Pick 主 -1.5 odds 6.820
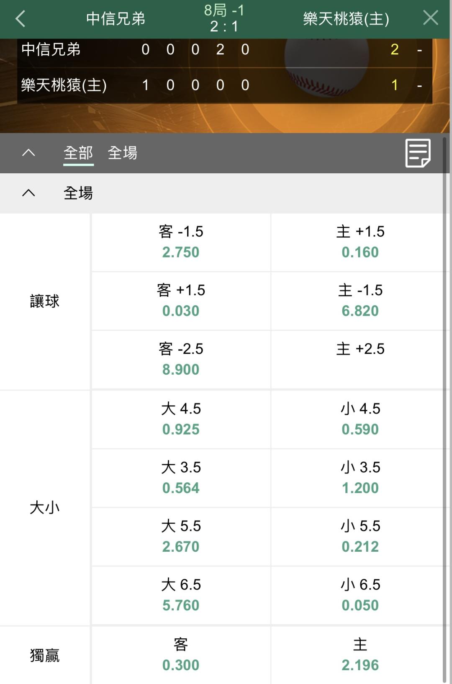452x684 pixels. (360, 301)
